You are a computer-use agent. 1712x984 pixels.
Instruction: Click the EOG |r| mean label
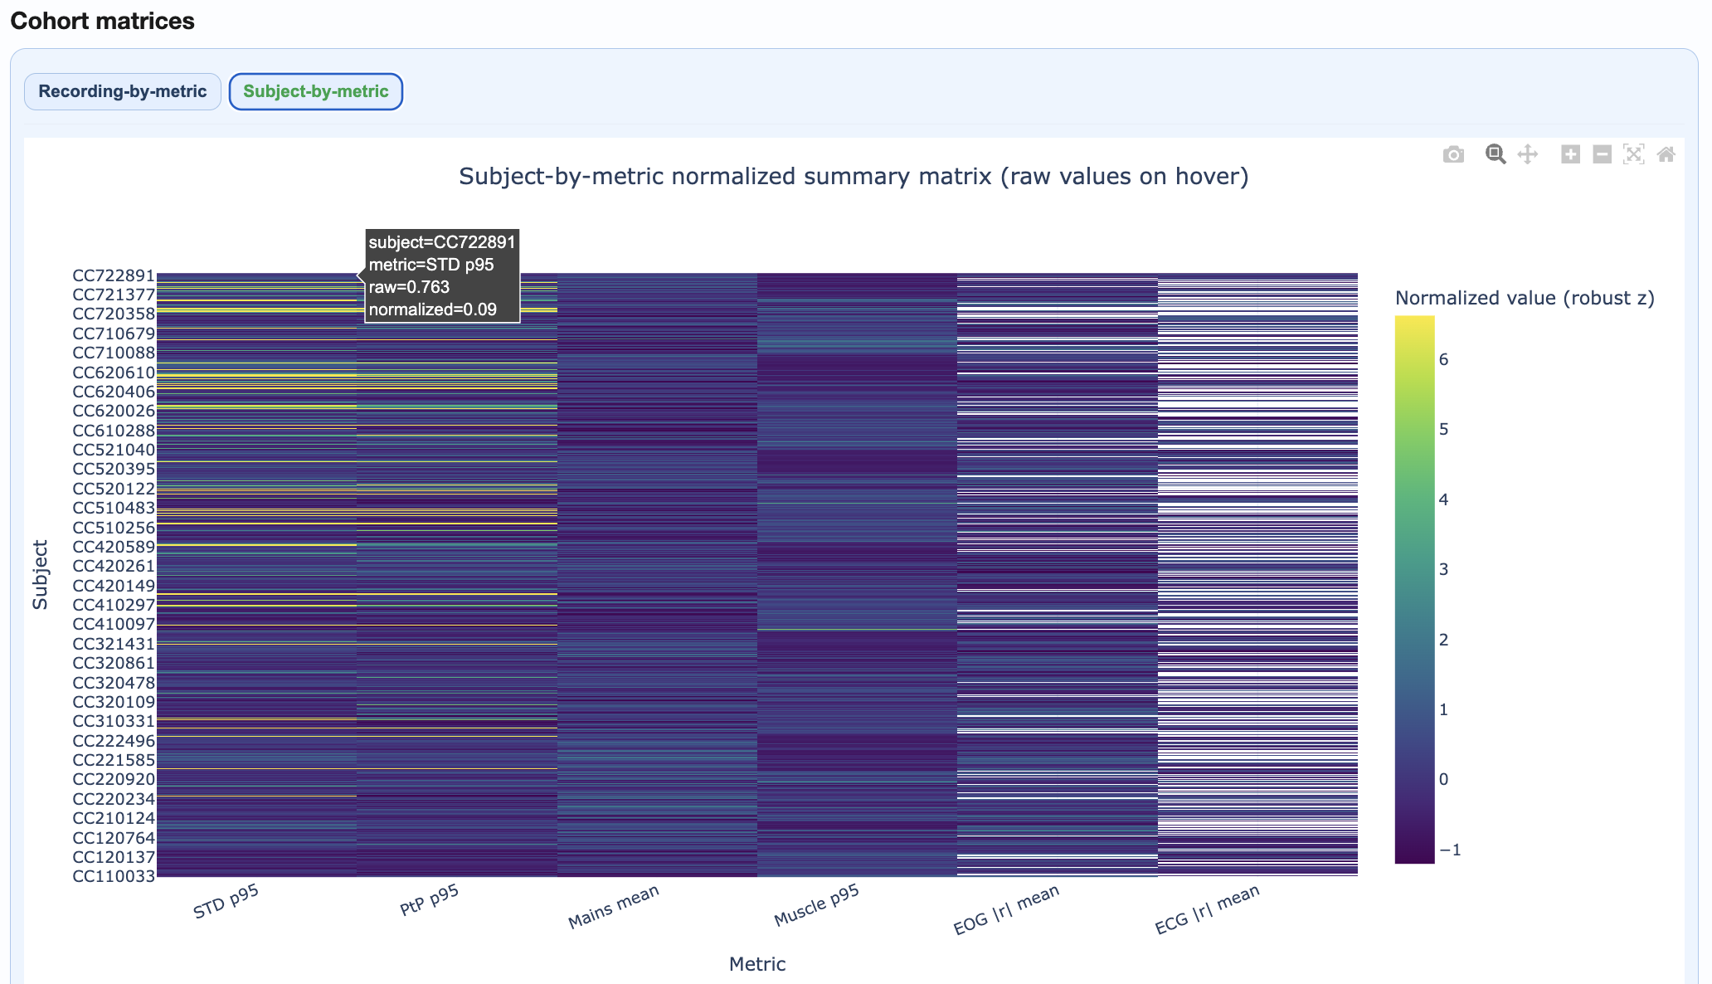(x=1006, y=910)
